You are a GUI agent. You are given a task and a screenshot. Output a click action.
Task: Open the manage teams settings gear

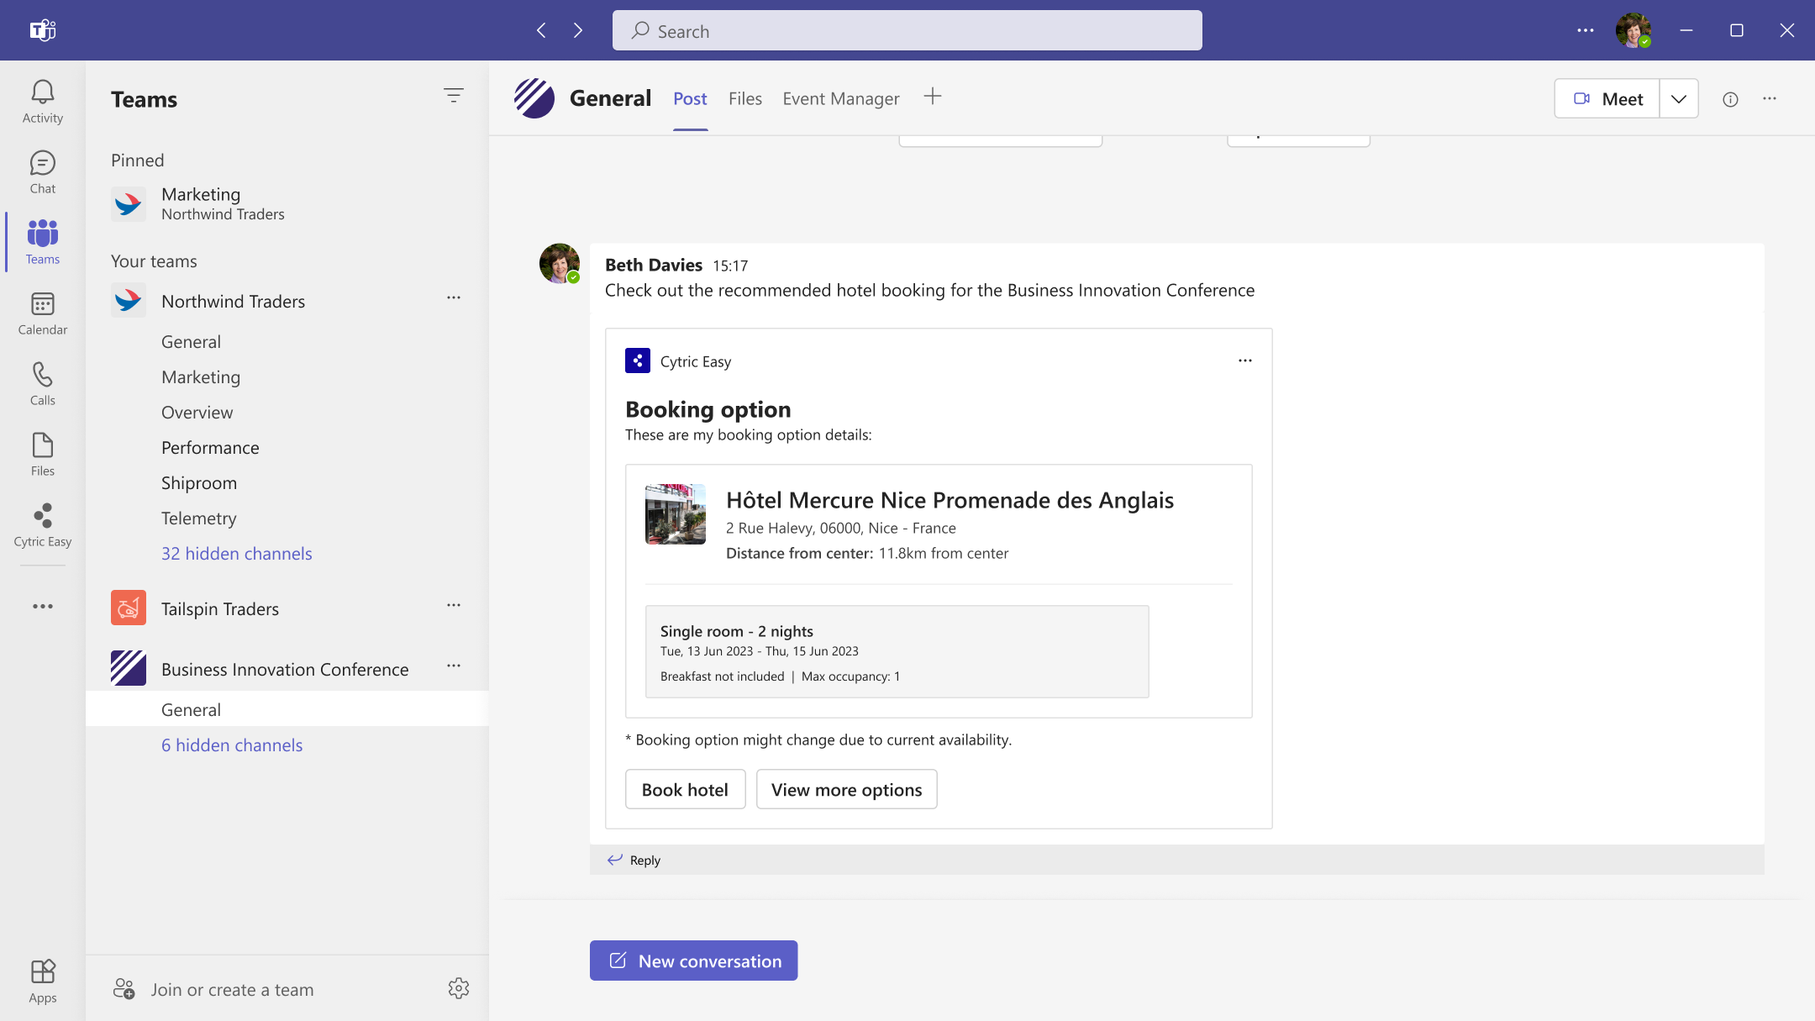click(x=458, y=988)
